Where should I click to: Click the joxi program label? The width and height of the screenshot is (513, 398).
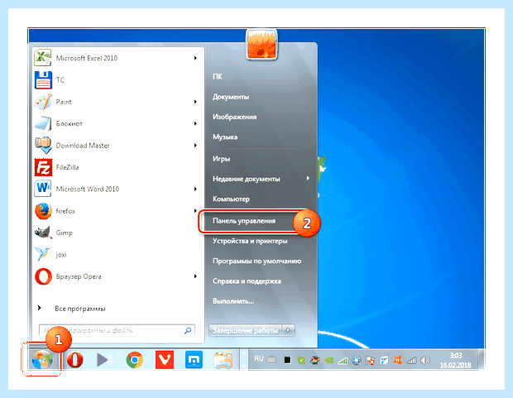point(61,255)
